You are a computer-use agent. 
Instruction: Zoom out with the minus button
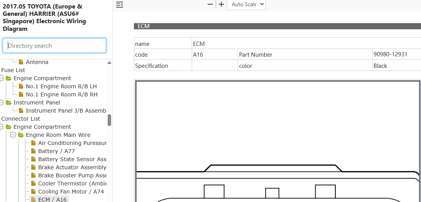(x=210, y=4)
